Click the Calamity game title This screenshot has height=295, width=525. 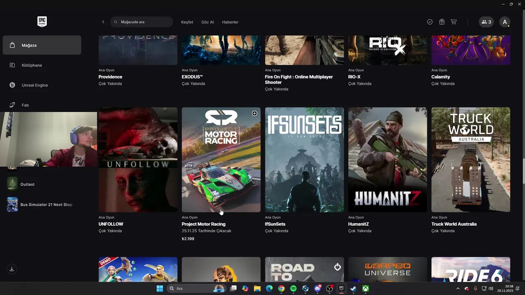tap(441, 77)
